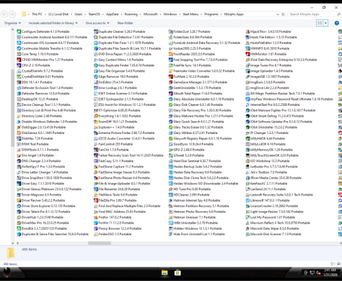Viewport: 342px width, 281px height.
Task: Click the FileZilla Pro Portable icon
Action: (x=96, y=200)
